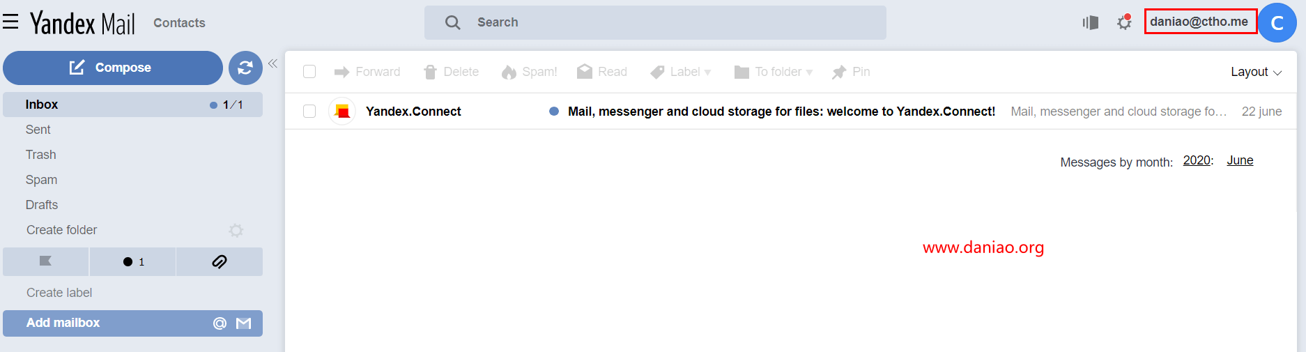Click the blue account avatar with letter C
Viewport: 1306px width, 352px height.
pos(1277,23)
